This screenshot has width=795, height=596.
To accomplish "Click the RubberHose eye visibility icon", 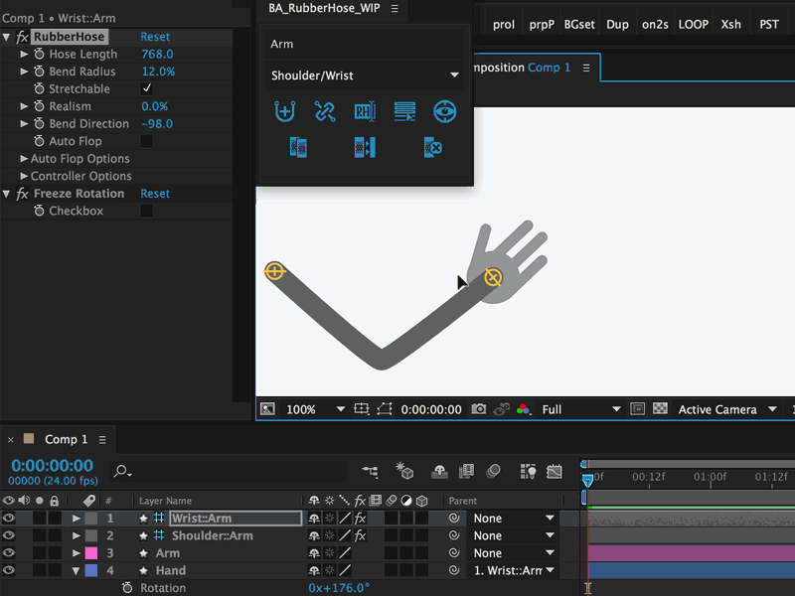I will [x=444, y=111].
